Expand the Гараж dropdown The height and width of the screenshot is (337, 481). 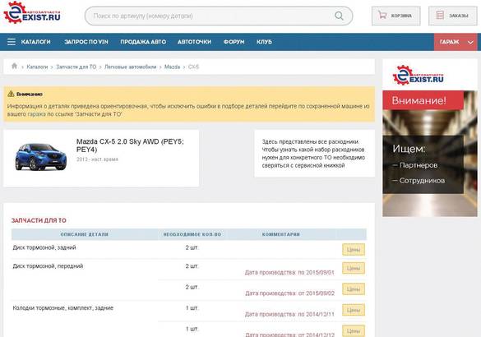click(x=456, y=42)
